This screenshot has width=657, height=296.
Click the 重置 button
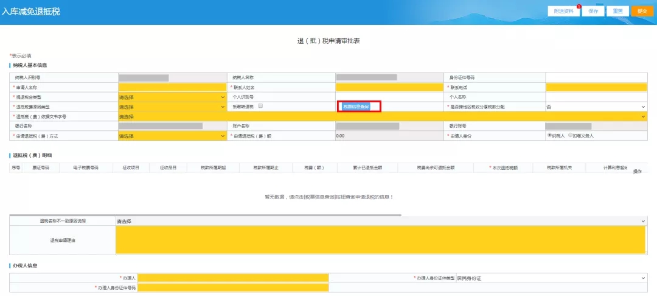[617, 12]
